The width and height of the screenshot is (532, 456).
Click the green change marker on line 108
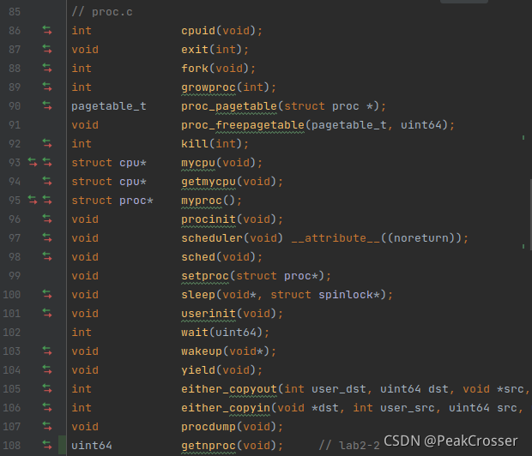[x=62, y=445]
